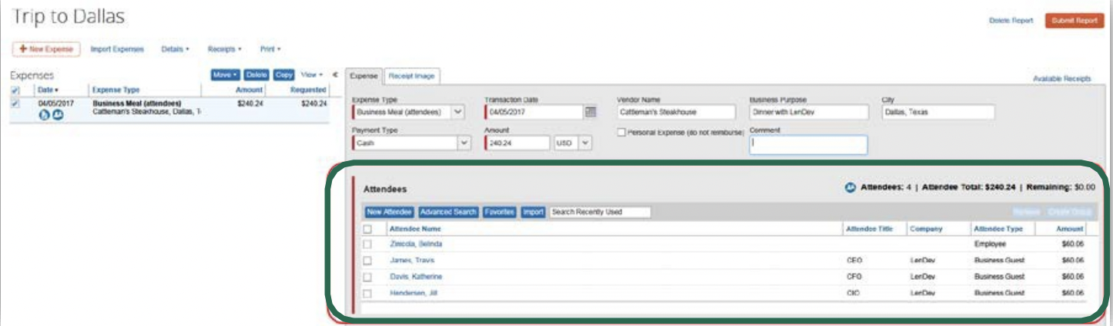The image size is (1113, 326).
Task: Click the attendees icon beside the Attendees count
Action: (850, 187)
